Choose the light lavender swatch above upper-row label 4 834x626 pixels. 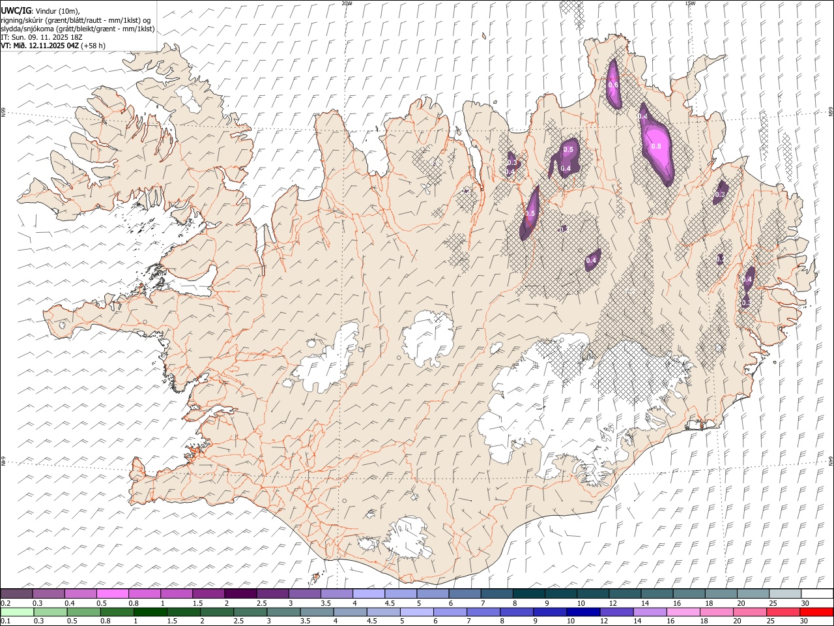(x=368, y=593)
